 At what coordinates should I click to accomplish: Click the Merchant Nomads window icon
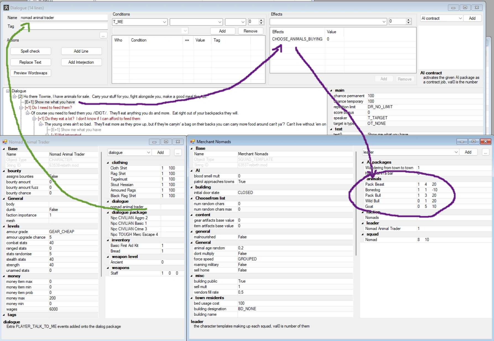click(192, 142)
